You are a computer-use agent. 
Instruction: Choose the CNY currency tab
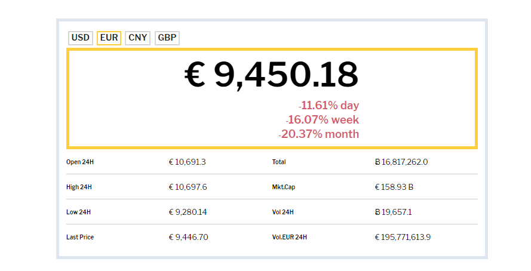pyautogui.click(x=138, y=38)
